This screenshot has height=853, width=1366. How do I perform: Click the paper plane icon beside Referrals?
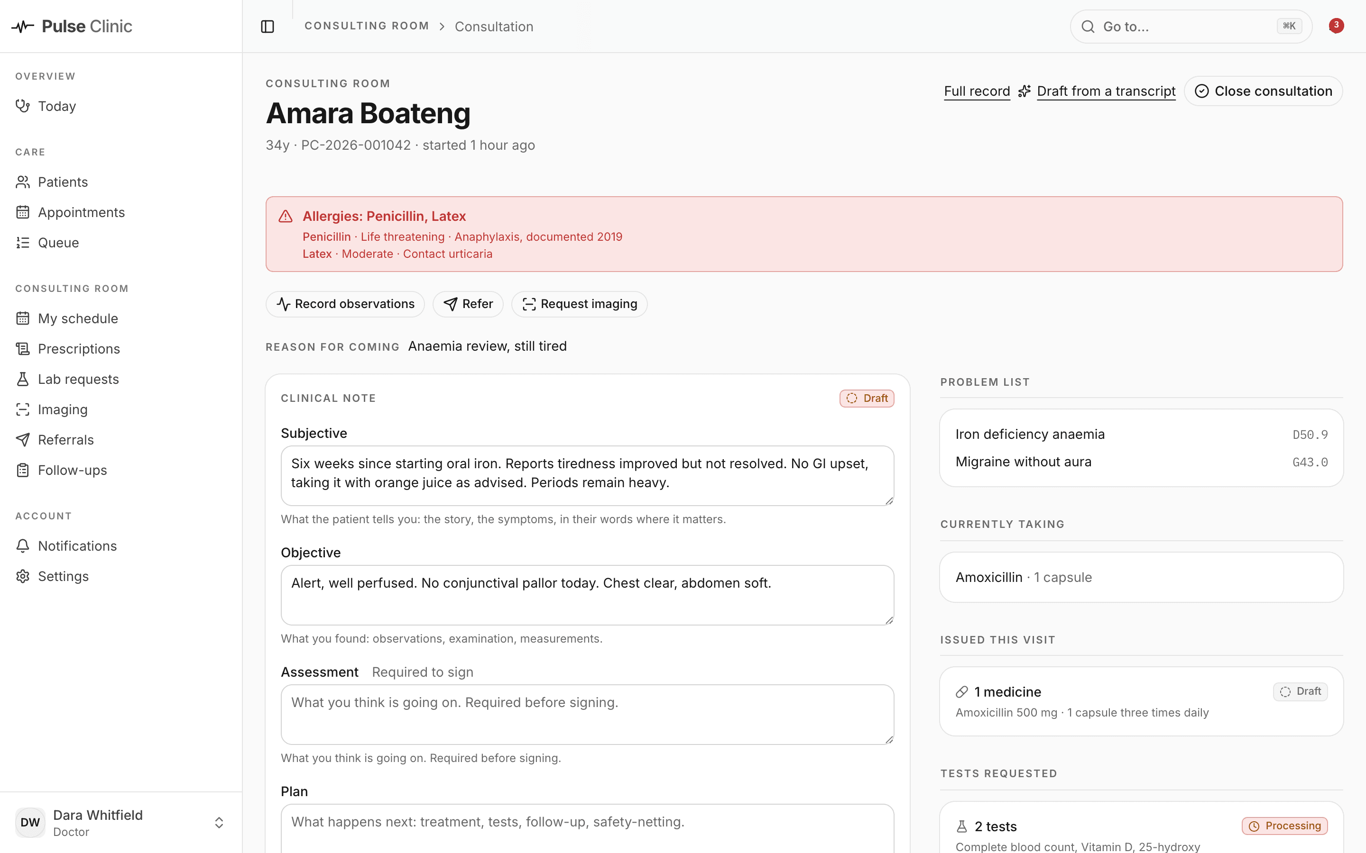click(23, 440)
